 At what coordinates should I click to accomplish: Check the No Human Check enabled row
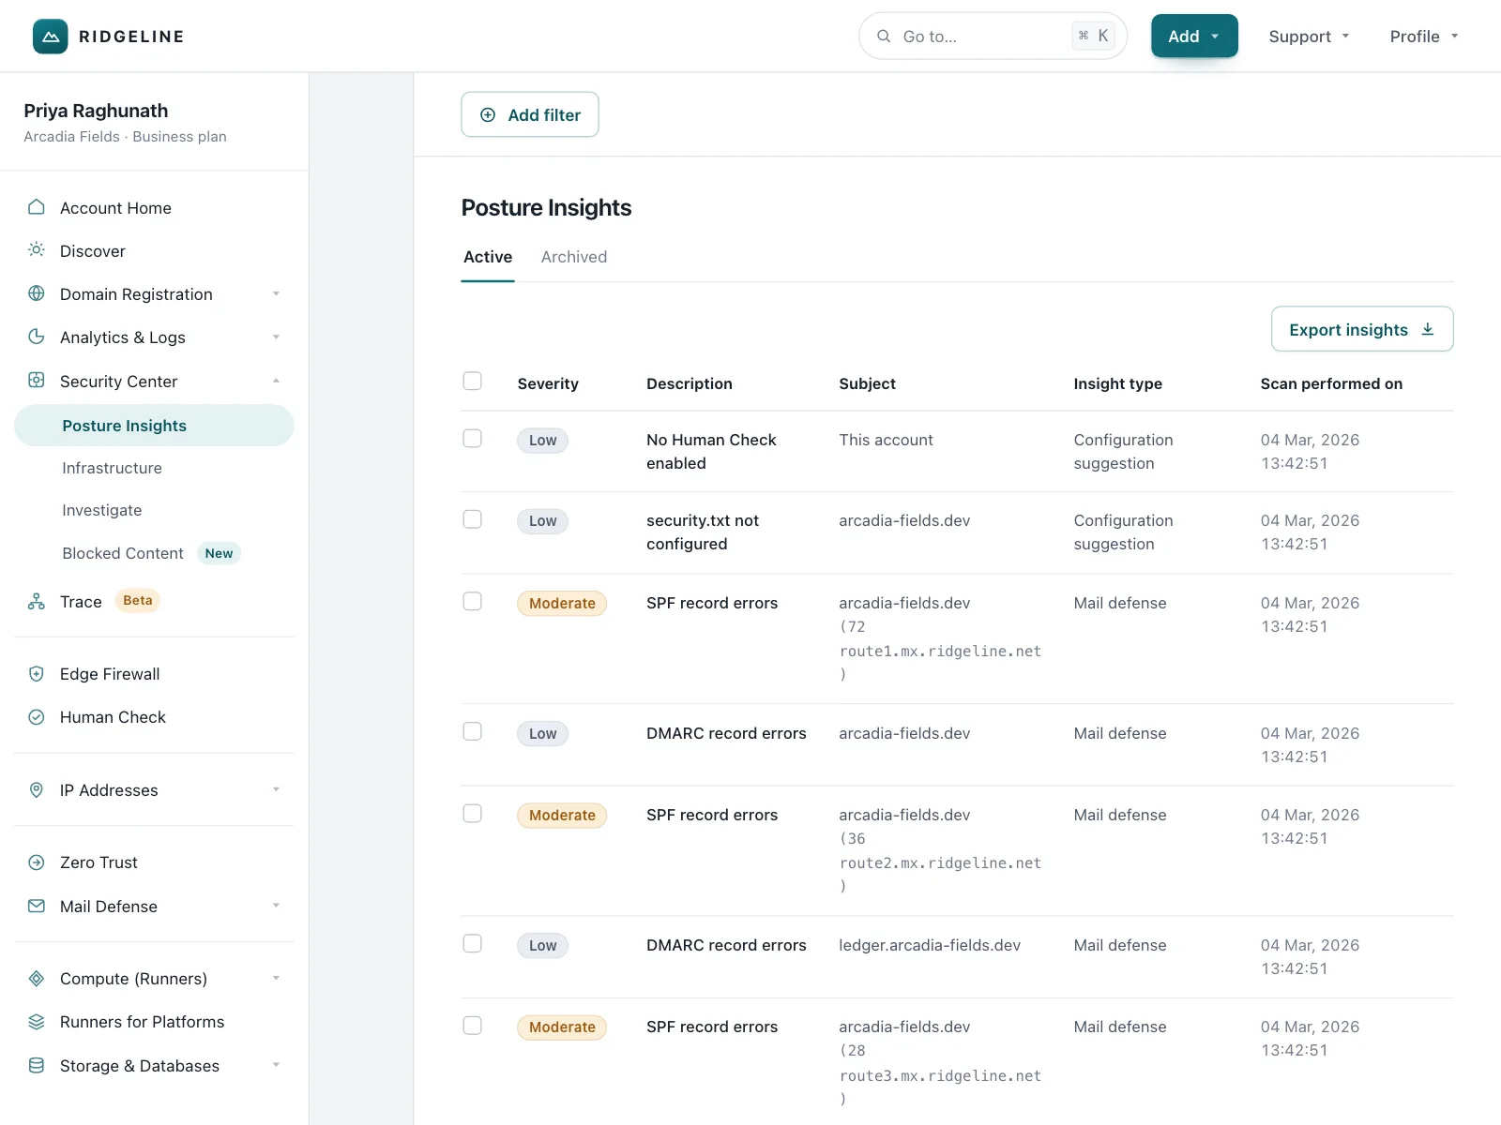click(x=473, y=439)
